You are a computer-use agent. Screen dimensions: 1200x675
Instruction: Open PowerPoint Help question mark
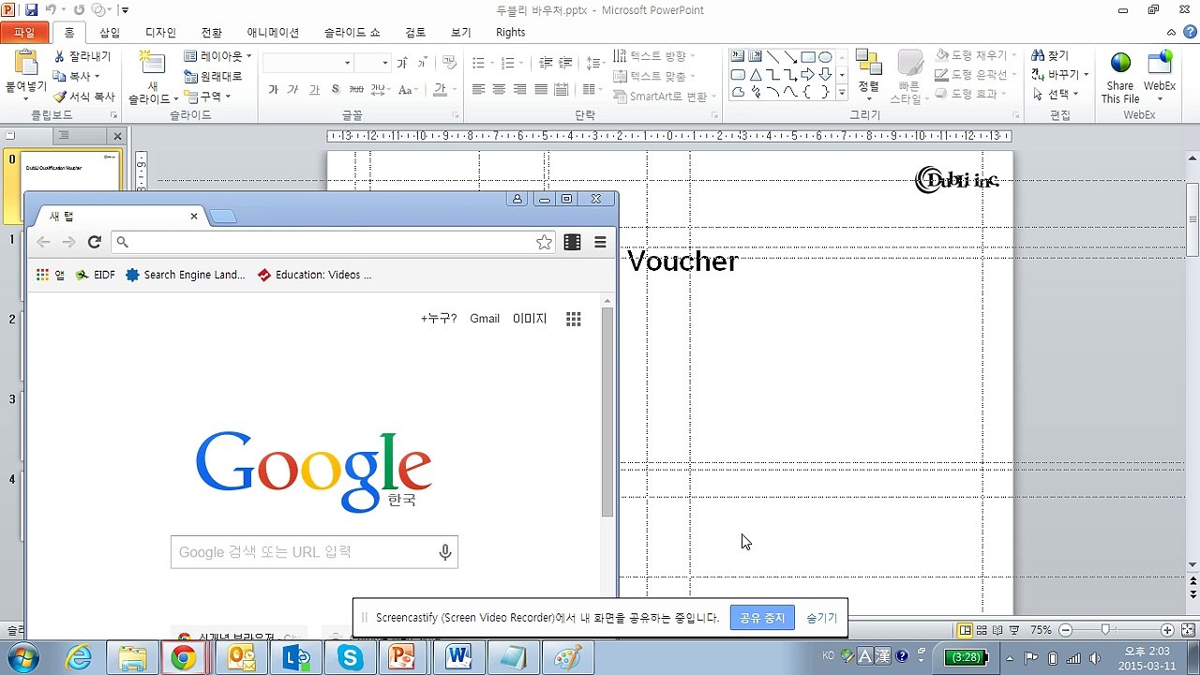point(1189,32)
